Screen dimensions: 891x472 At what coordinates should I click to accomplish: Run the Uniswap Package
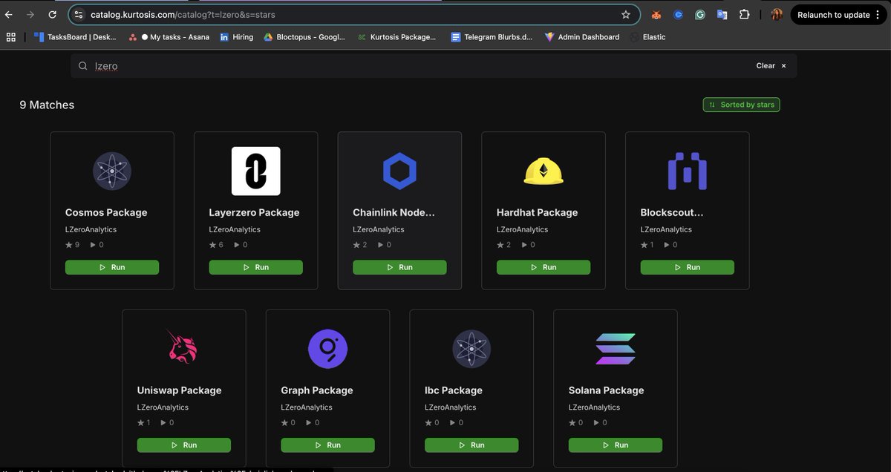click(x=184, y=445)
